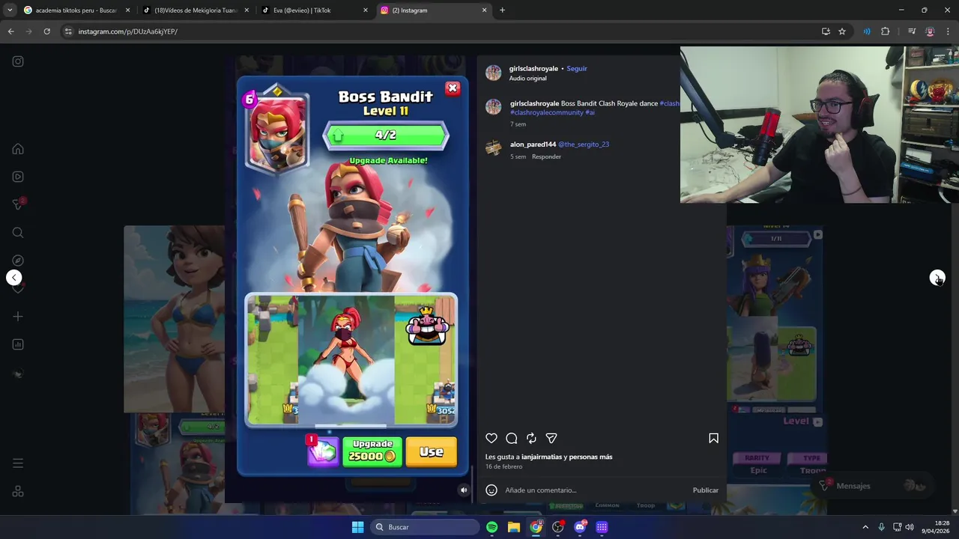Switch to 'academia tiktoks peru' tab
Screen dimensions: 959x539
tap(76, 10)
